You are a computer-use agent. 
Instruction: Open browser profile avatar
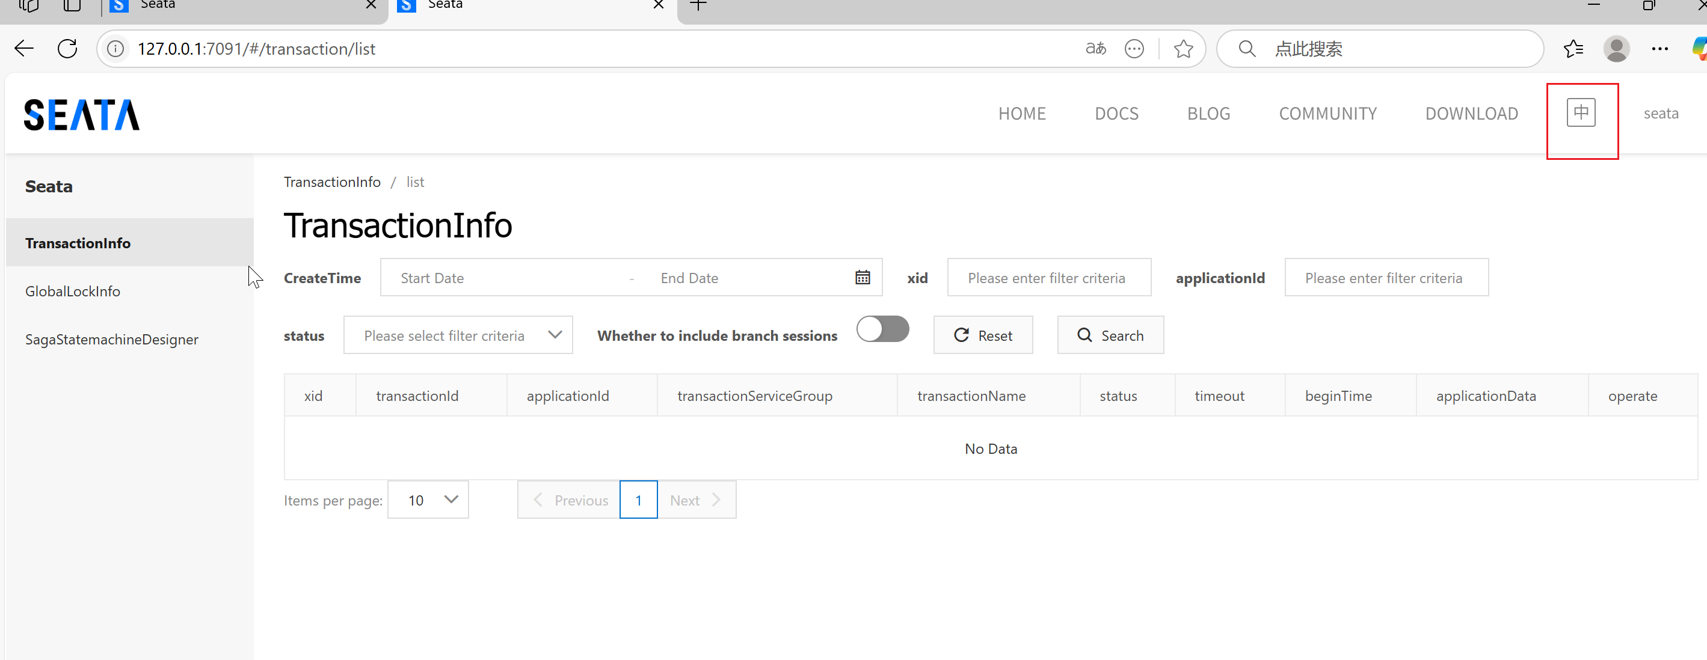coord(1617,48)
